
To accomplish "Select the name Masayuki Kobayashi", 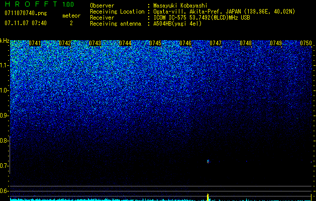I will click(x=180, y=6).
